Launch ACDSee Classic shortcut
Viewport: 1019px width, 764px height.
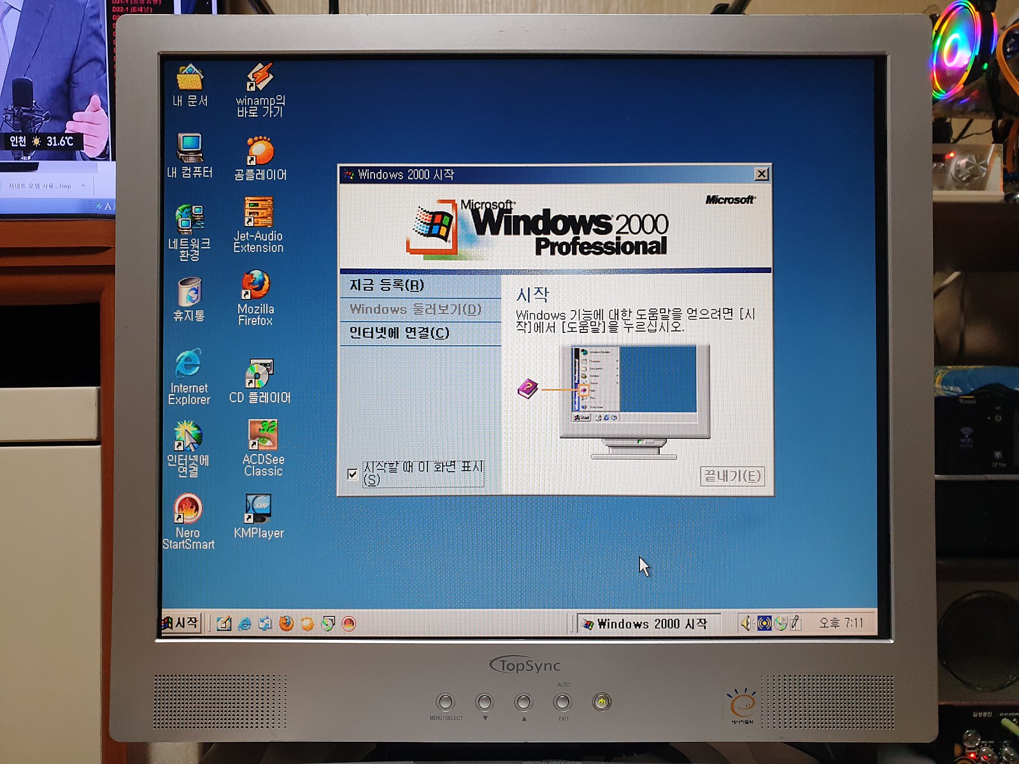(263, 448)
